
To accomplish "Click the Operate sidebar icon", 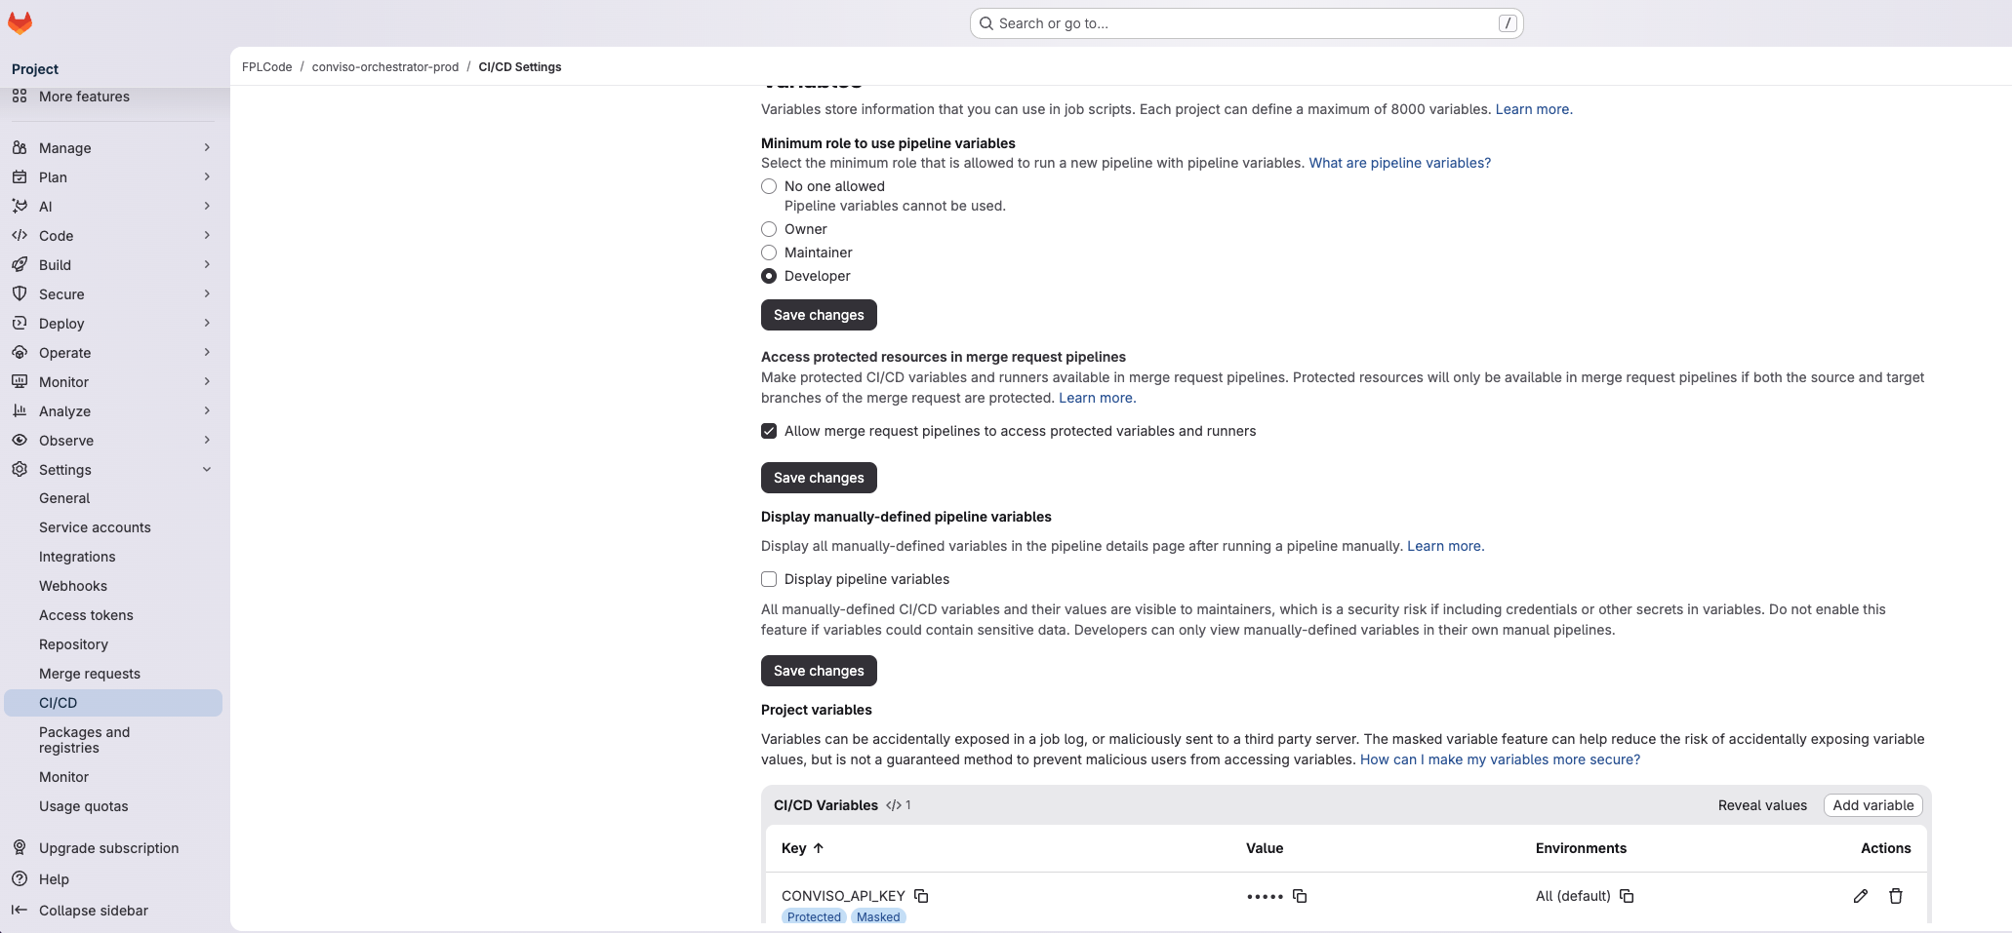I will pyautogui.click(x=20, y=353).
